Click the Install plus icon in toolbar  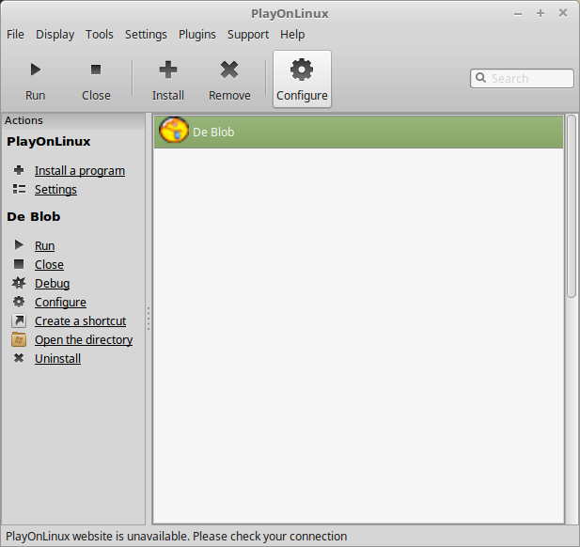pos(168,70)
